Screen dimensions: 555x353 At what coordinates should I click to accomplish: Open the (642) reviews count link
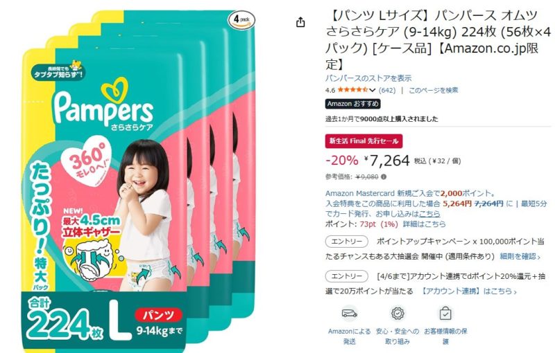click(x=387, y=91)
